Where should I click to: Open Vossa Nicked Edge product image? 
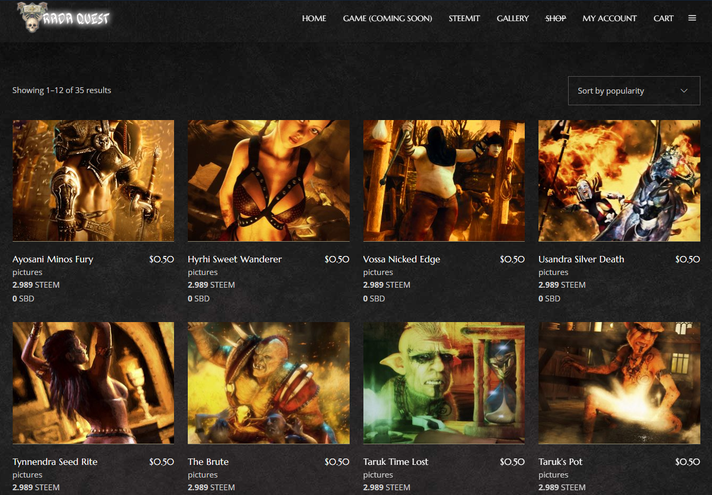tap(444, 181)
